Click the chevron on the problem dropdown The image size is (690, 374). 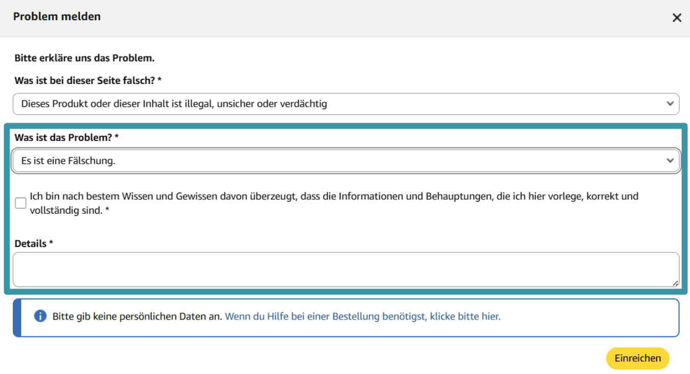tap(671, 160)
